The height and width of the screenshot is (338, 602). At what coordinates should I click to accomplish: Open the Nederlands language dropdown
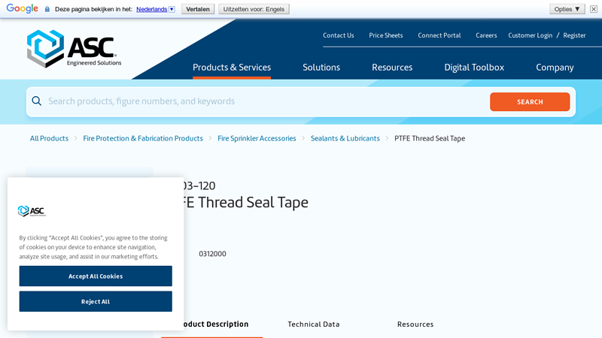[156, 9]
